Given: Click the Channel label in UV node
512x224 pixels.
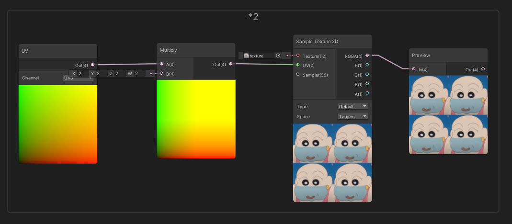Looking at the screenshot, I should [30, 78].
